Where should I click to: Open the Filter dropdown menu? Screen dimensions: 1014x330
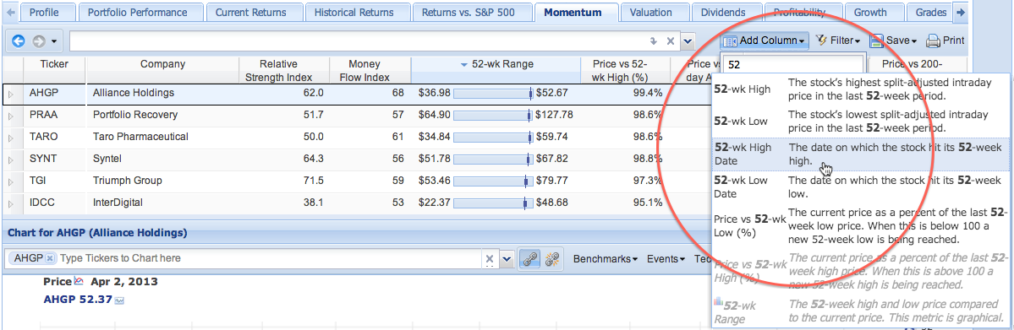tap(838, 41)
